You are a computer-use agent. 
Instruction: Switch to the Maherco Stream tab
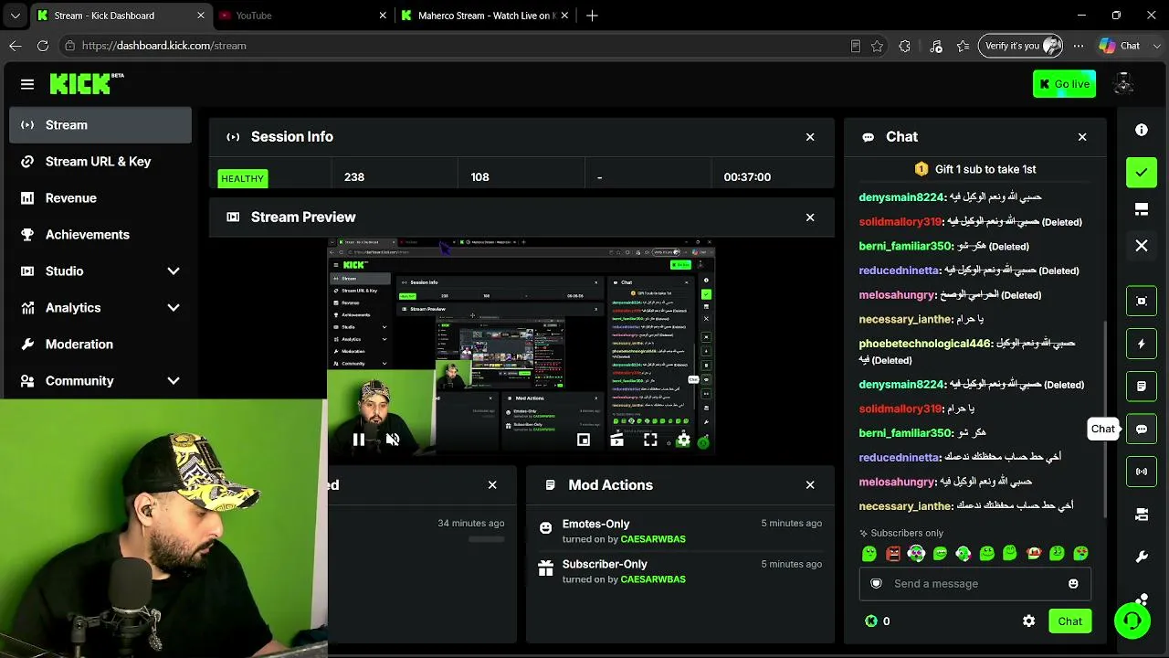click(485, 16)
